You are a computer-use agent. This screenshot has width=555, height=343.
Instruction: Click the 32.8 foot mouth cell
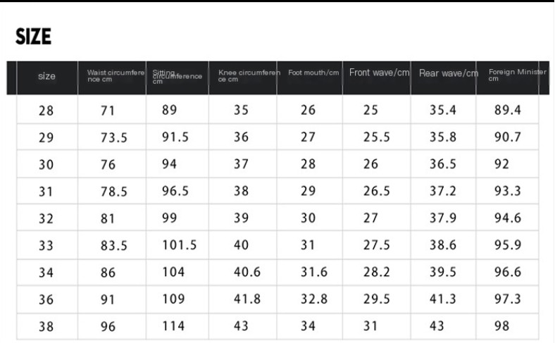pyautogui.click(x=314, y=299)
